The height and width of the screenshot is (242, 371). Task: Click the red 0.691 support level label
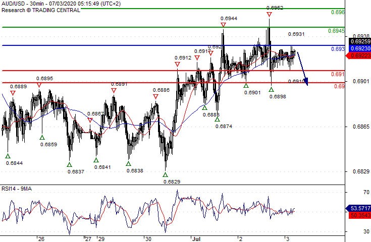click(338, 74)
